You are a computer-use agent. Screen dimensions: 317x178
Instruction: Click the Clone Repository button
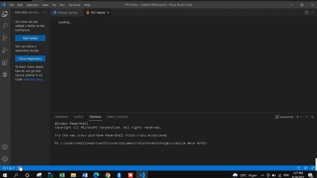(30, 58)
